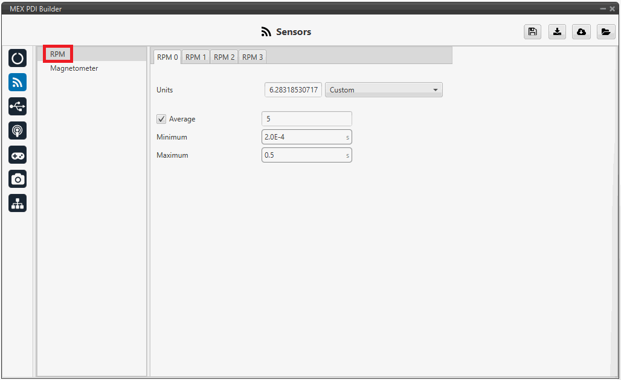
Task: Switch to the RPM 1 tab
Action: tap(196, 57)
